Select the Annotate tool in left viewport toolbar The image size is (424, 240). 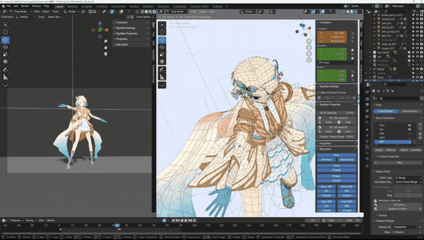click(x=5, y=69)
